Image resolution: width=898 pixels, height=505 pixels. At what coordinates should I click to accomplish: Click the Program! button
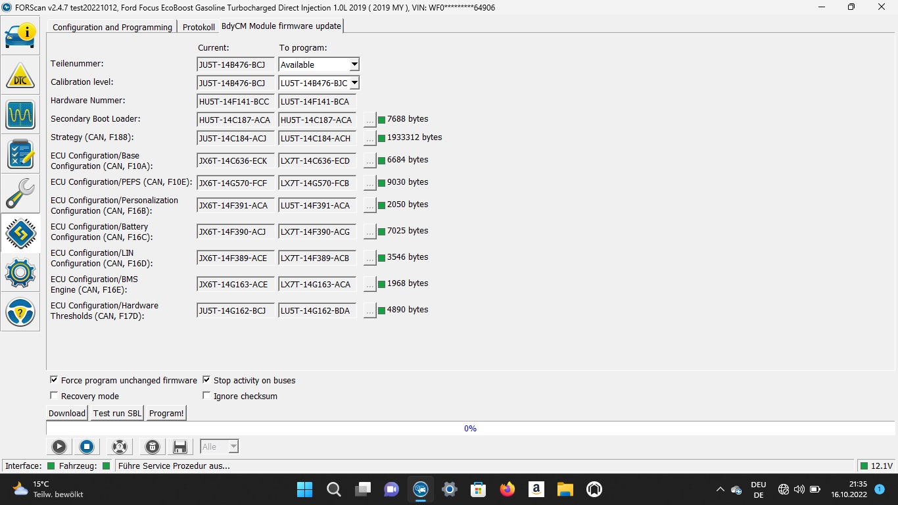[x=166, y=413]
